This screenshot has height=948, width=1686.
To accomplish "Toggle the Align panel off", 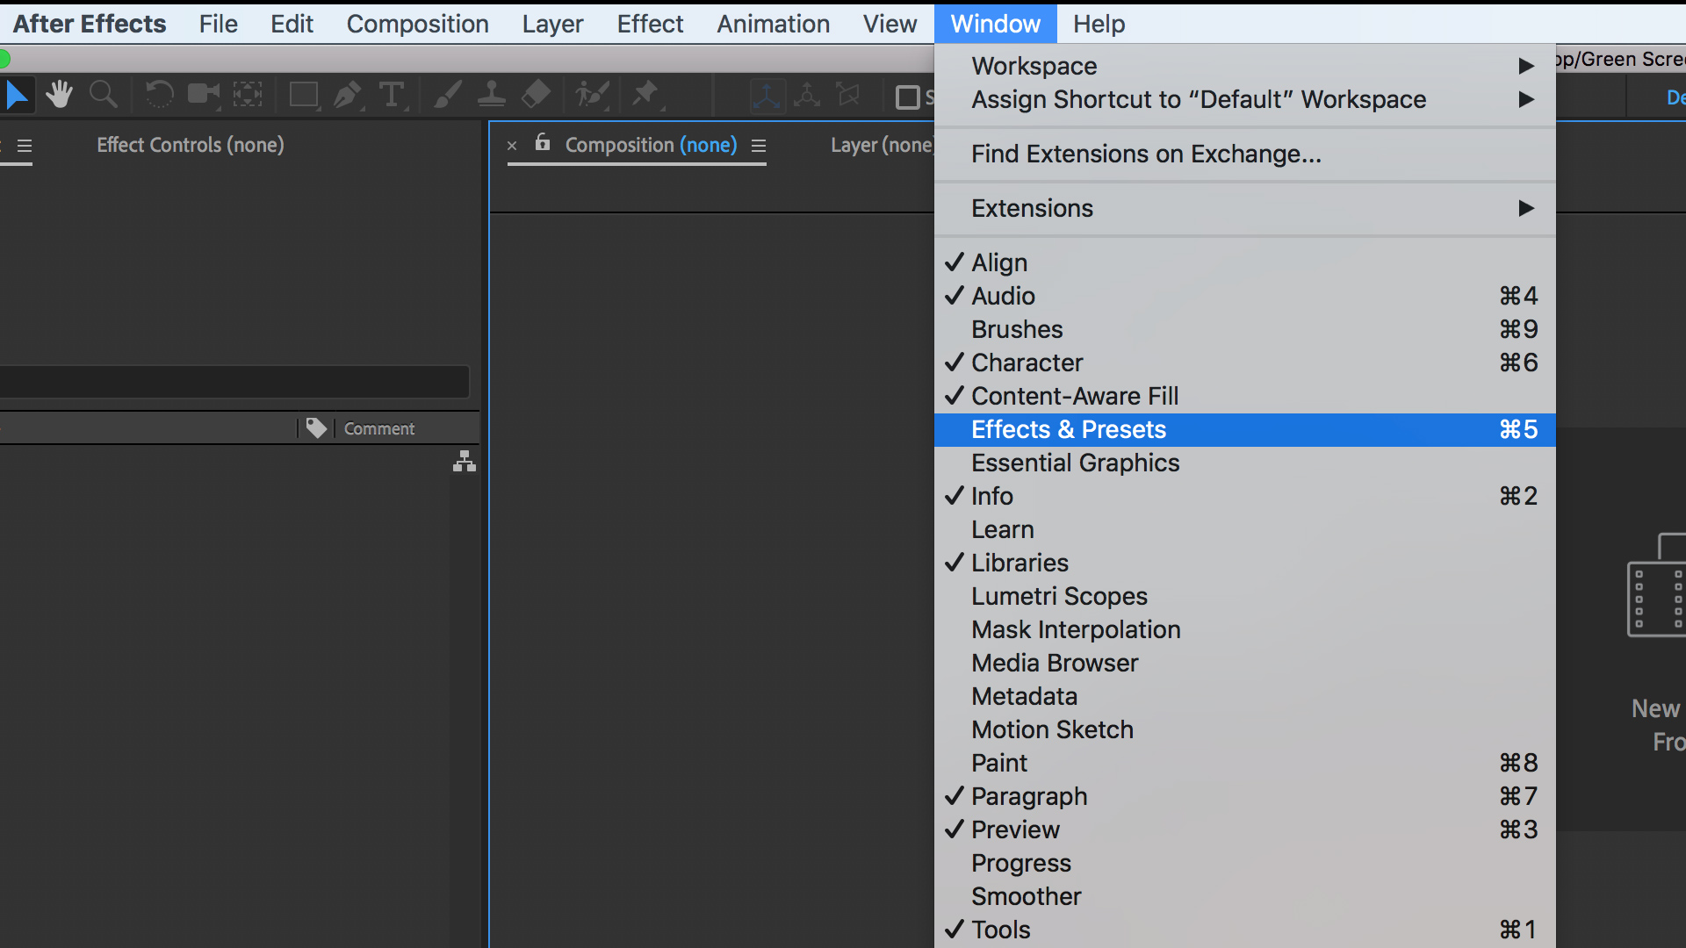I will click(x=999, y=262).
